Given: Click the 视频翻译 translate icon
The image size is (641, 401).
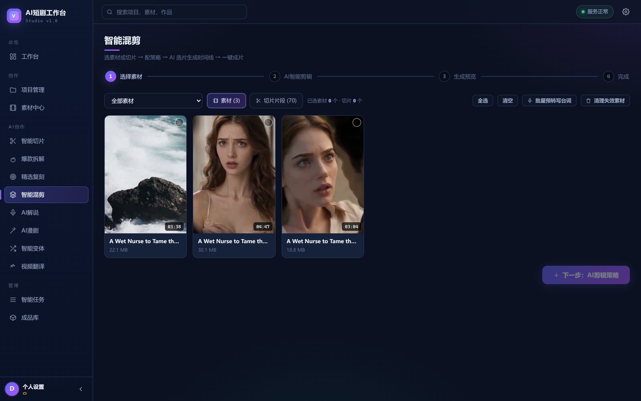Looking at the screenshot, I should (x=13, y=266).
